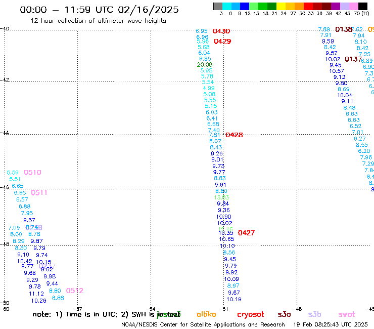Select the value 10.57 on the s3a track

(x=337, y=71)
